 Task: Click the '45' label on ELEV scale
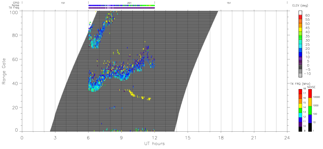pos(307,28)
